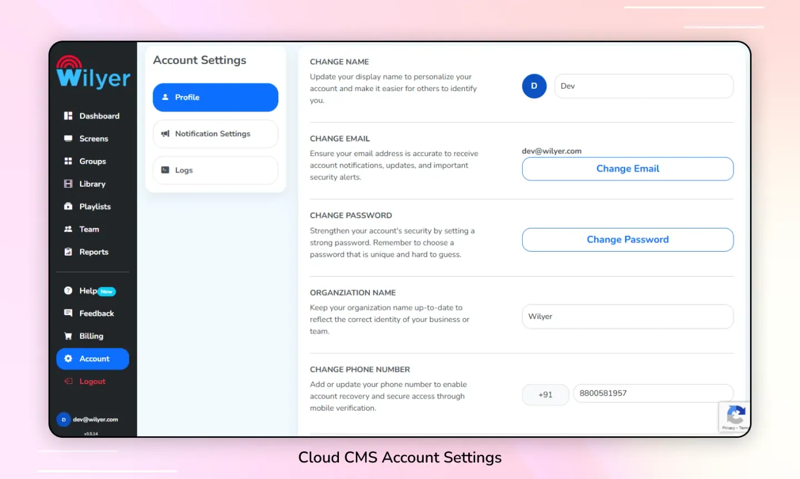The image size is (800, 479).
Task: Click the reCAPTCHA badge
Action: pyautogui.click(x=734, y=417)
